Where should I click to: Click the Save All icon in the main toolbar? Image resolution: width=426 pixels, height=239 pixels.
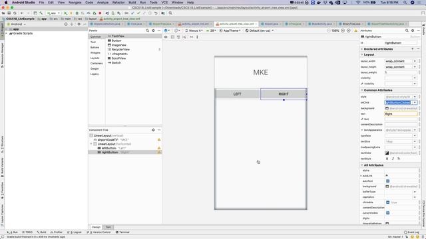click(x=9, y=13)
